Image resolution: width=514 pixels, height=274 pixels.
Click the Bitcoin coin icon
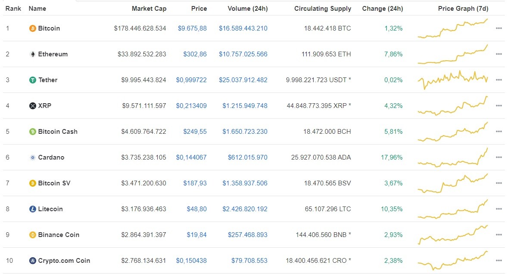[x=32, y=28]
